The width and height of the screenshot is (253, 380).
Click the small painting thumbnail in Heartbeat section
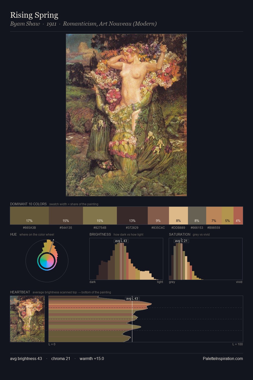[27, 319]
